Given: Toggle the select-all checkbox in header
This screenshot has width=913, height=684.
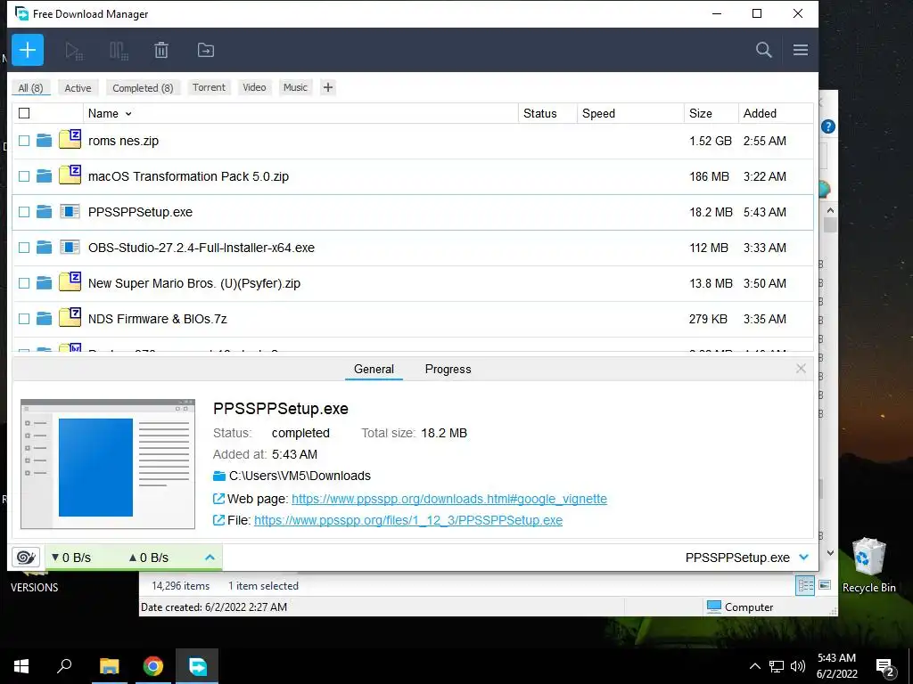Looking at the screenshot, I should point(24,113).
